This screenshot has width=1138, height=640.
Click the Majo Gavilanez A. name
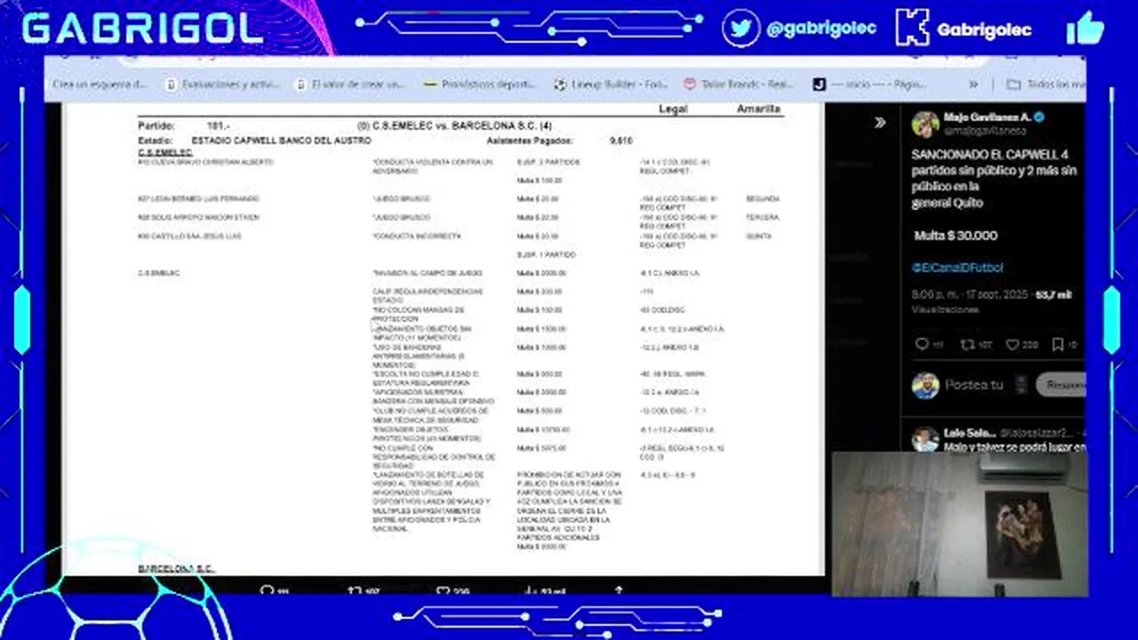[987, 117]
